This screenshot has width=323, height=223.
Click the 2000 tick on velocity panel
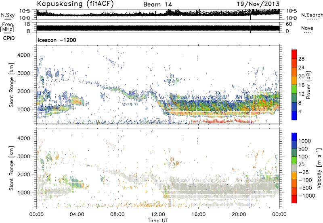(x=24, y=174)
